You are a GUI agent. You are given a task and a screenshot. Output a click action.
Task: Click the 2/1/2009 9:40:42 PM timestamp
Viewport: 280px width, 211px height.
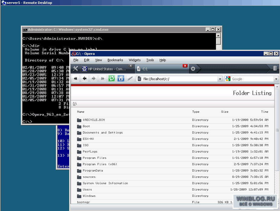tap(251, 139)
